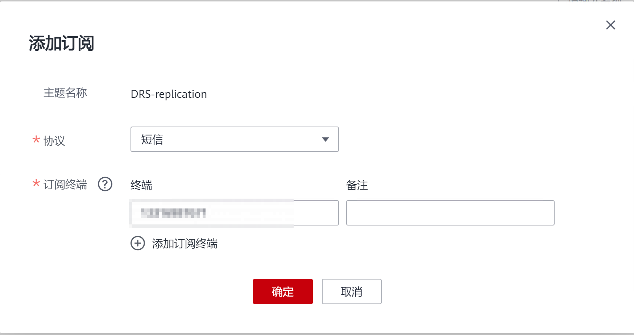Click the help question mark beside 订阅终端
Screen dimensions: 634x335
coord(105,184)
